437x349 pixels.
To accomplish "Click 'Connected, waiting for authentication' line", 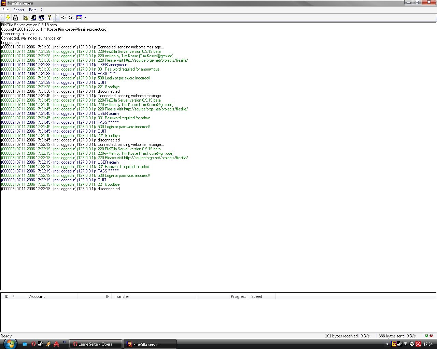I will coord(31,38).
